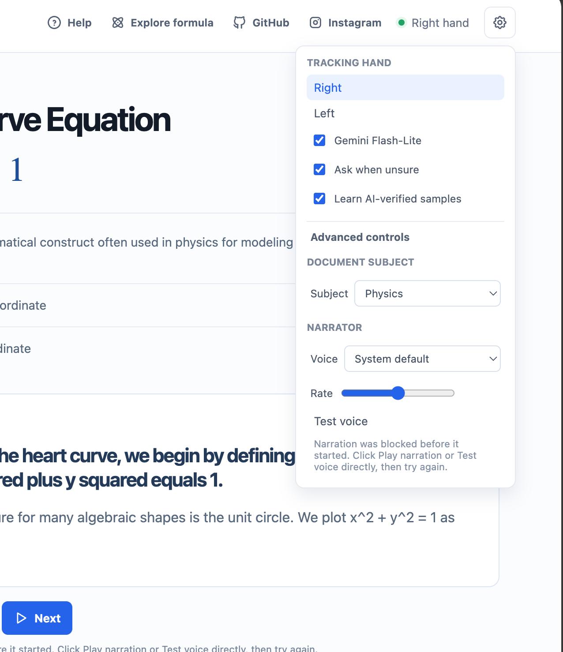Image resolution: width=563 pixels, height=652 pixels.
Task: Toggle the Gemini Flash-Lite checkbox
Action: [x=319, y=140]
